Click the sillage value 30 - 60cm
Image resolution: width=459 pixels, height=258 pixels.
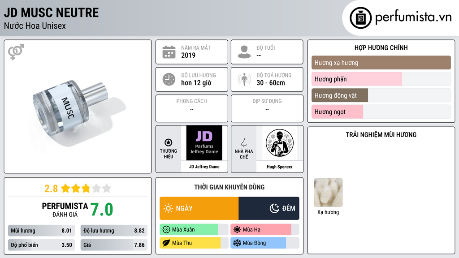(270, 83)
